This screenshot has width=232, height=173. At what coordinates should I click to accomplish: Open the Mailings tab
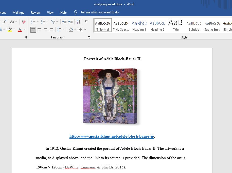pyautogui.click(x=18, y=13)
